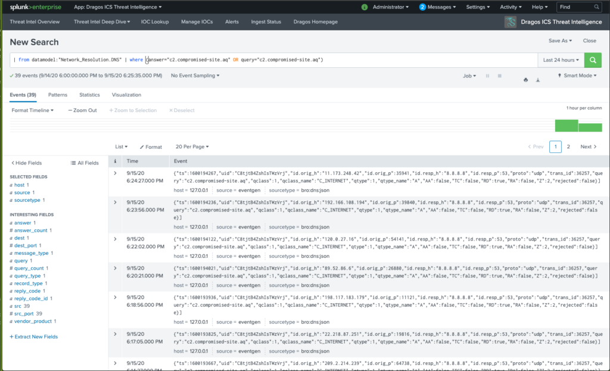Click the event info column icon
Image resolution: width=610 pixels, height=371 pixels.
click(115, 161)
